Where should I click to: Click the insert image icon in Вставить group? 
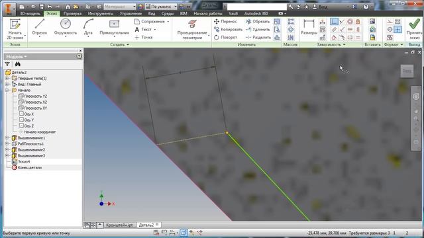click(372, 21)
